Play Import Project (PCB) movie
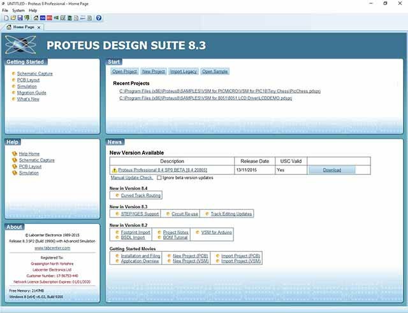Viewport: 408px width, 313px height. 241,256
